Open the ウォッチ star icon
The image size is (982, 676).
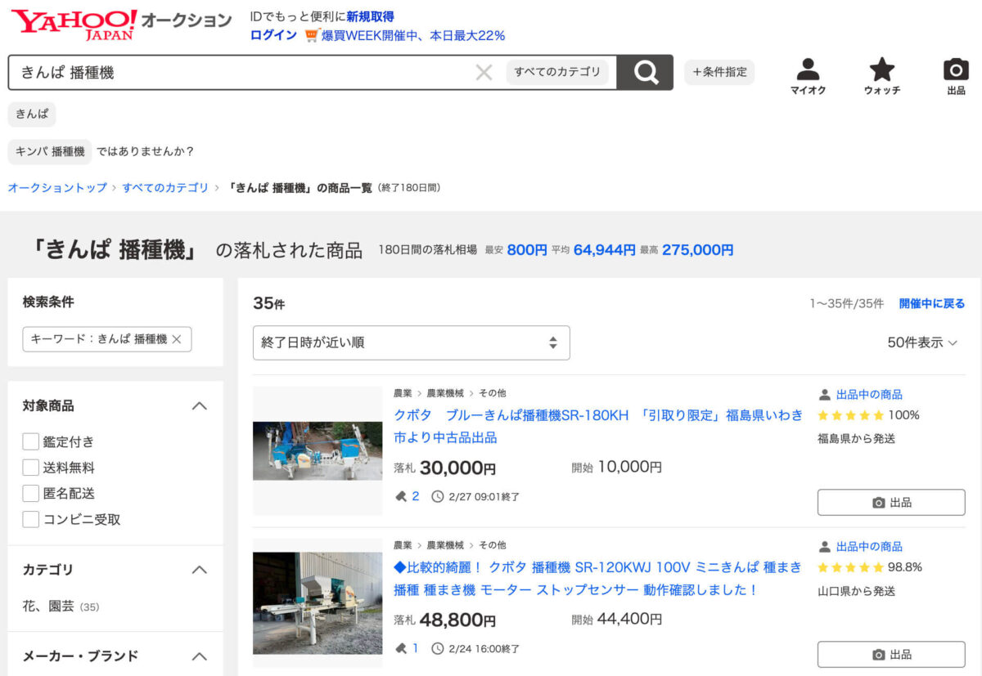[x=881, y=69]
